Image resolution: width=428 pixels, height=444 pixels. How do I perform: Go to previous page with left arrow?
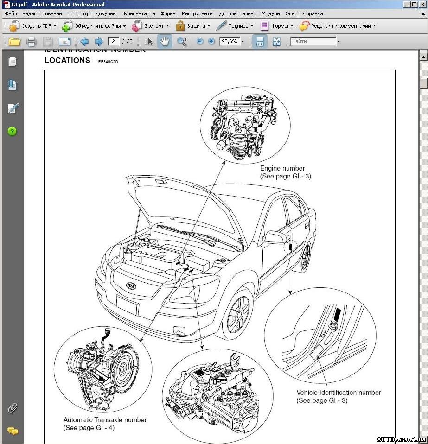(x=84, y=42)
